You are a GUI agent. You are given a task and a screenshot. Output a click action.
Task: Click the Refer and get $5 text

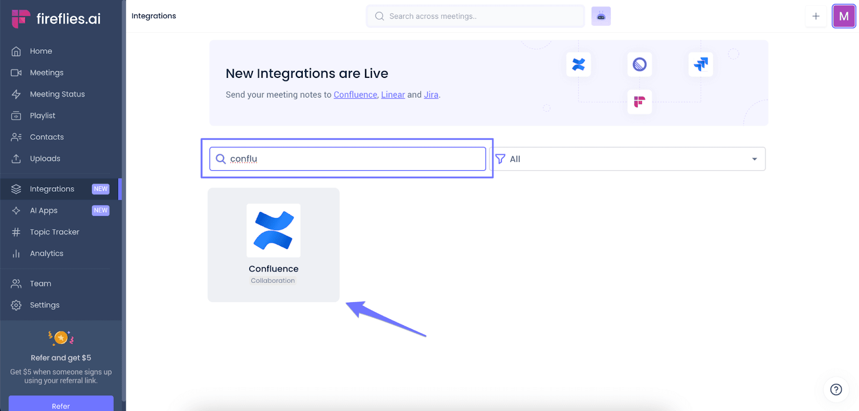pyautogui.click(x=61, y=358)
